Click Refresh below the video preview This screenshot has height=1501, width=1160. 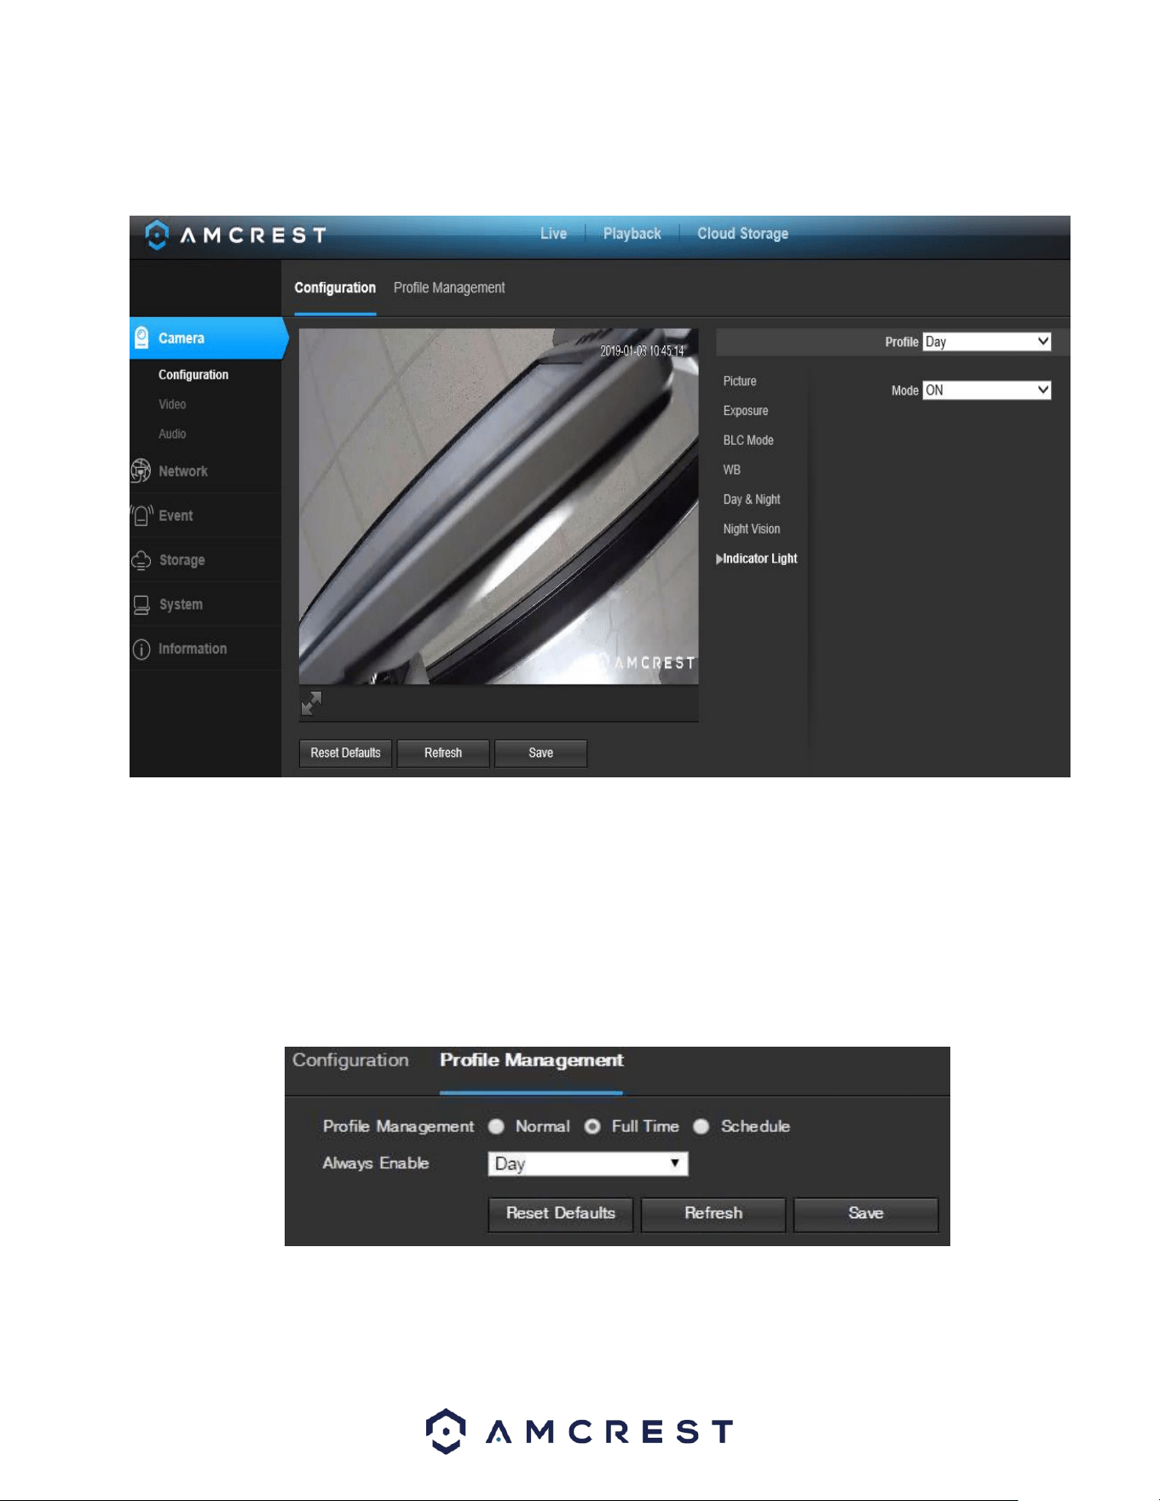point(443,753)
